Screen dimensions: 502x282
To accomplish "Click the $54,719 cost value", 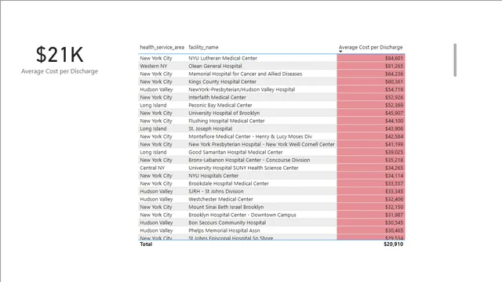I will tap(394, 89).
